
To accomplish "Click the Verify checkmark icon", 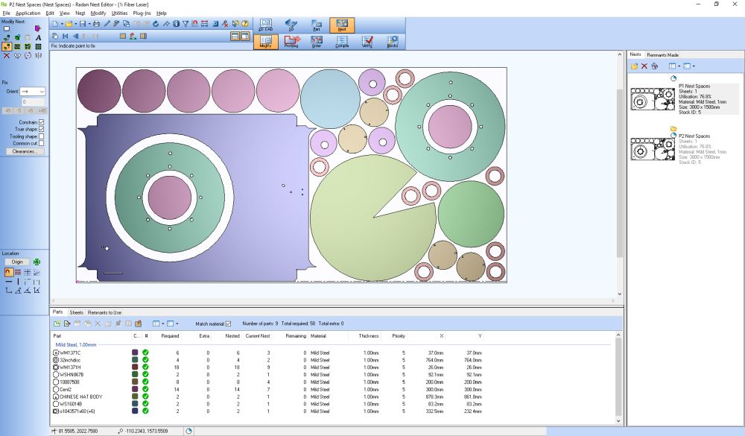I will point(367,42).
